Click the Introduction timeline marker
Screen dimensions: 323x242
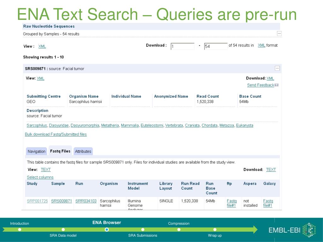point(20,229)
